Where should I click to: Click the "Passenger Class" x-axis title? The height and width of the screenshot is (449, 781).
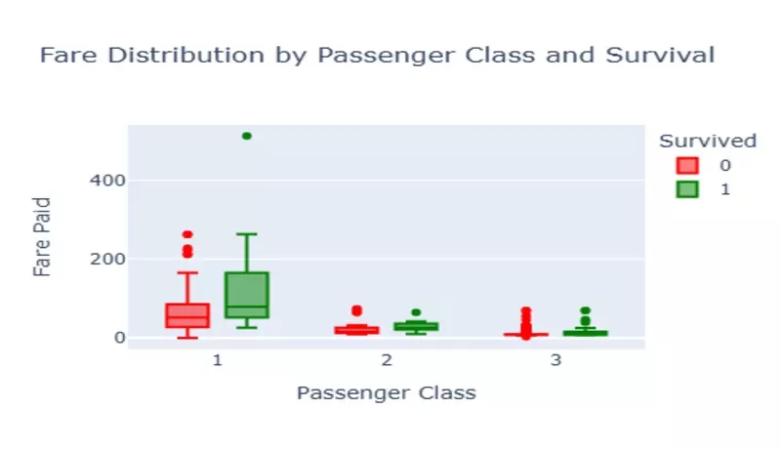tap(387, 393)
